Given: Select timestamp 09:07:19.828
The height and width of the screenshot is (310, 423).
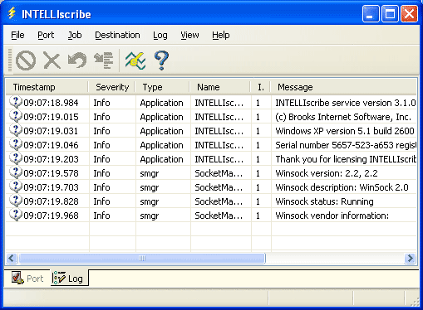Looking at the screenshot, I should click(51, 201).
